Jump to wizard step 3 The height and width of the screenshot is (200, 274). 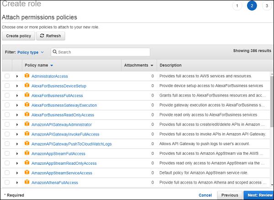tap(266, 5)
